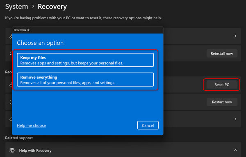Open the Help me choose link
The width and height of the screenshot is (246, 157).
coord(32,125)
